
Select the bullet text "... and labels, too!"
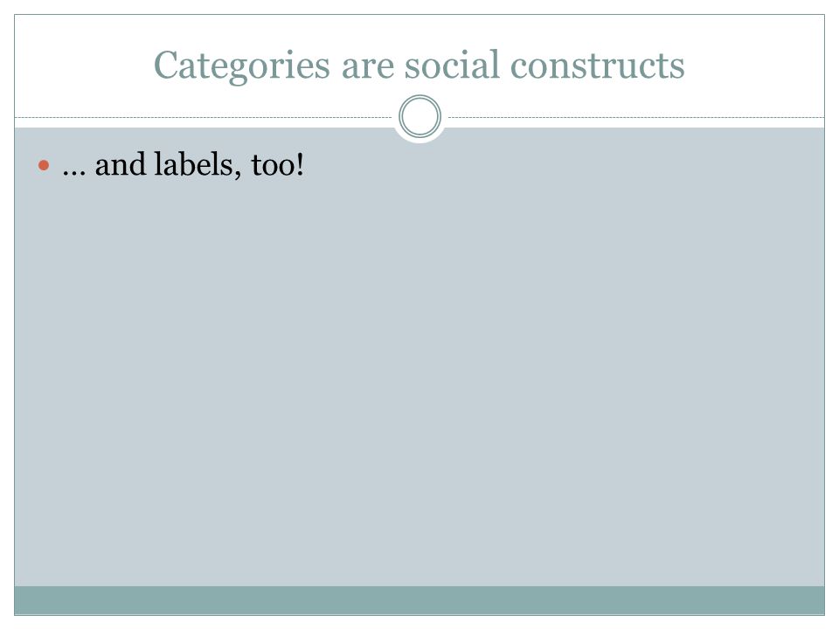pos(183,164)
